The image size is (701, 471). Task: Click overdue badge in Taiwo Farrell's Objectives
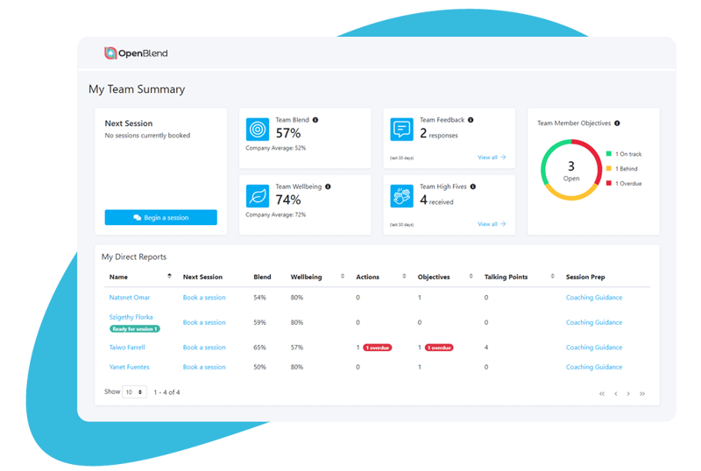439,348
